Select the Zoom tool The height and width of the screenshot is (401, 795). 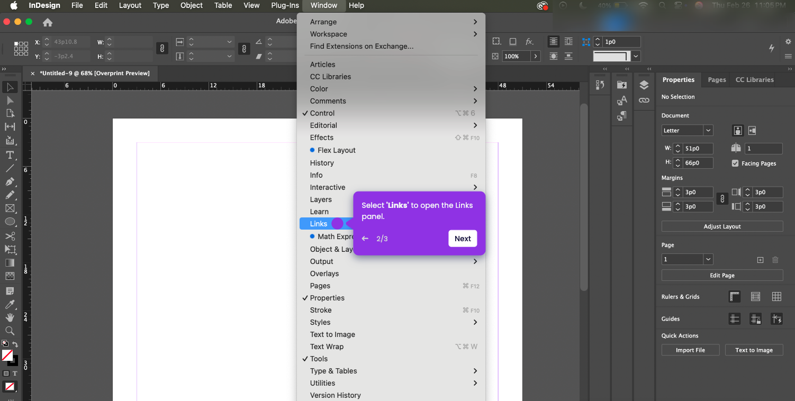[10, 331]
